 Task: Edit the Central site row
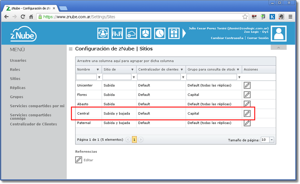coord(247,113)
